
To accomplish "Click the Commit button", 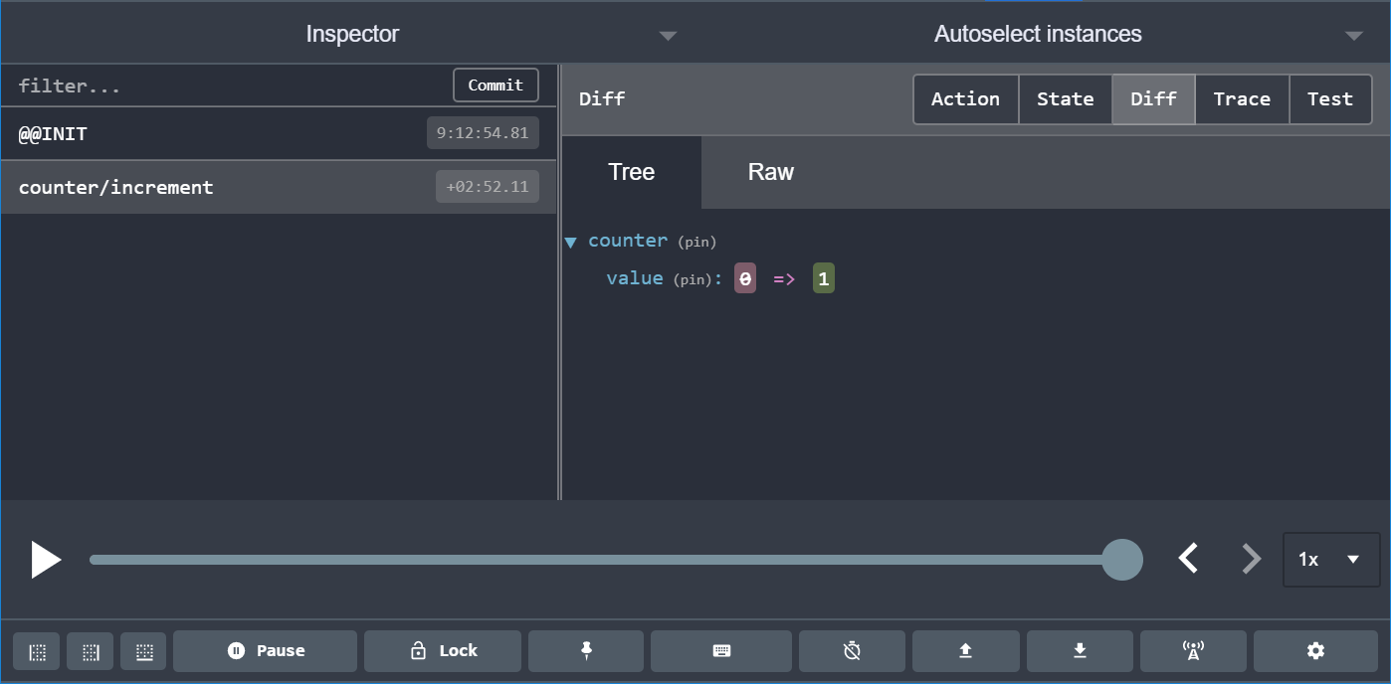I will pyautogui.click(x=496, y=85).
